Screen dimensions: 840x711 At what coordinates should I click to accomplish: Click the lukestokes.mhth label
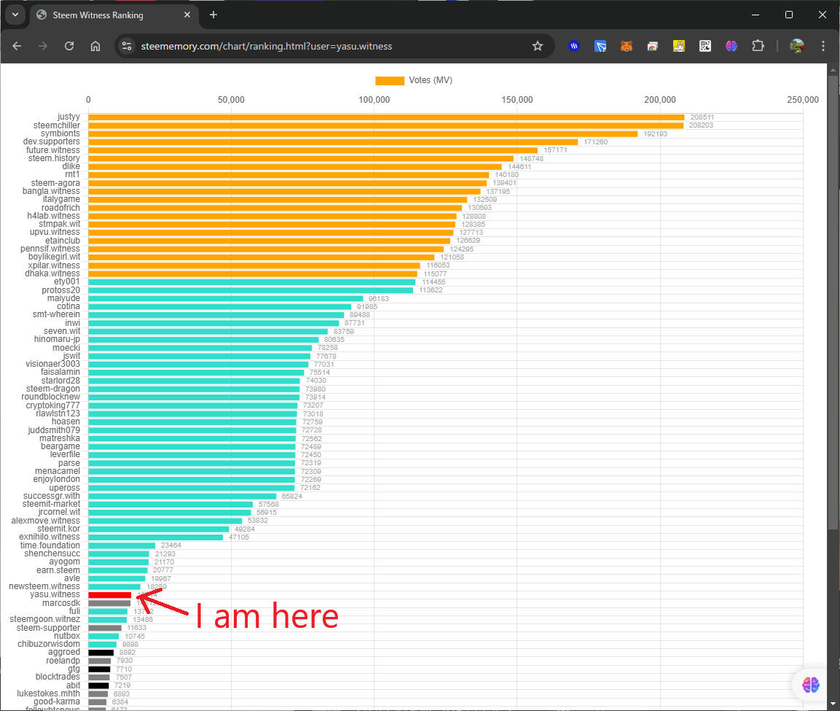tap(48, 693)
